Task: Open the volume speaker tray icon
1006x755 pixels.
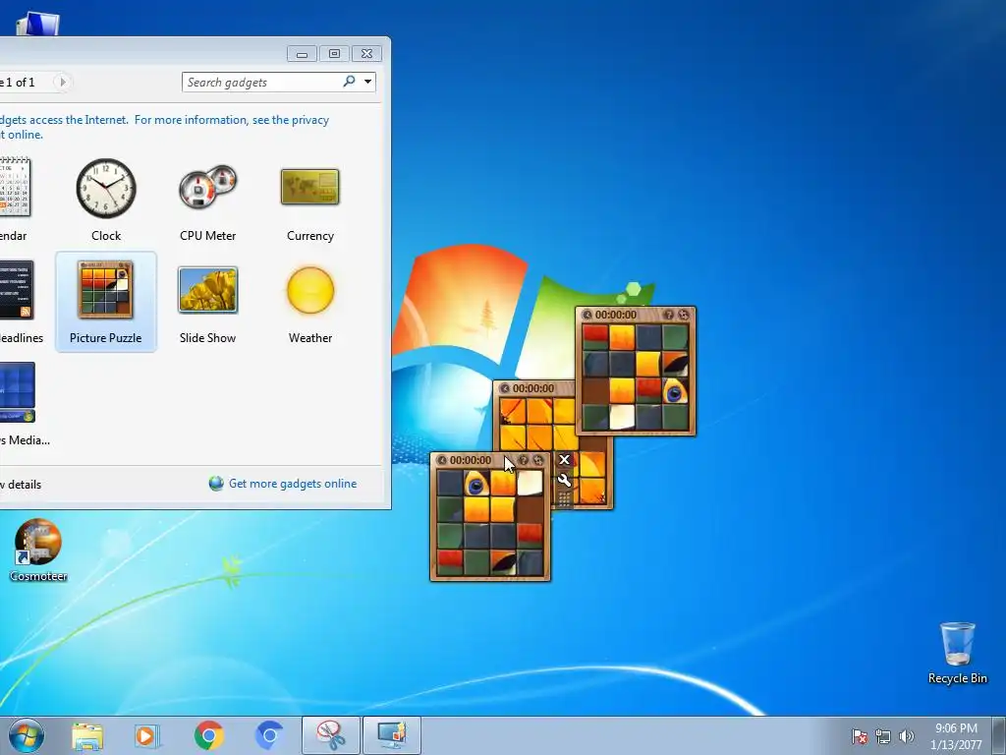Action: click(x=907, y=736)
